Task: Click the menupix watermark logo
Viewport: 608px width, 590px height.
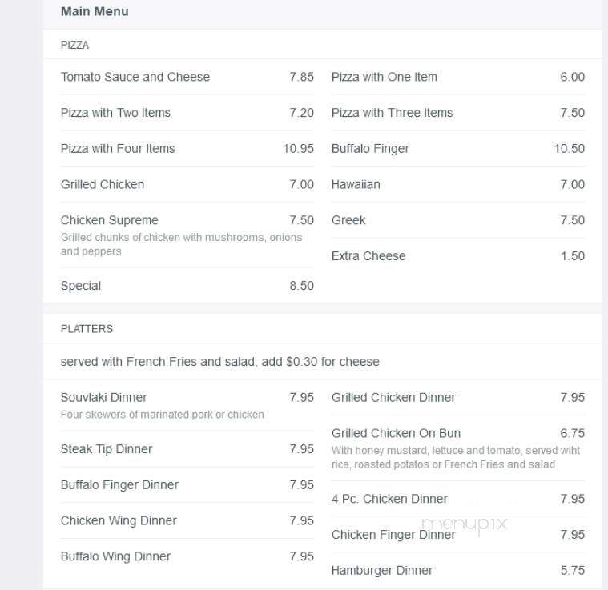Action: pos(464,524)
